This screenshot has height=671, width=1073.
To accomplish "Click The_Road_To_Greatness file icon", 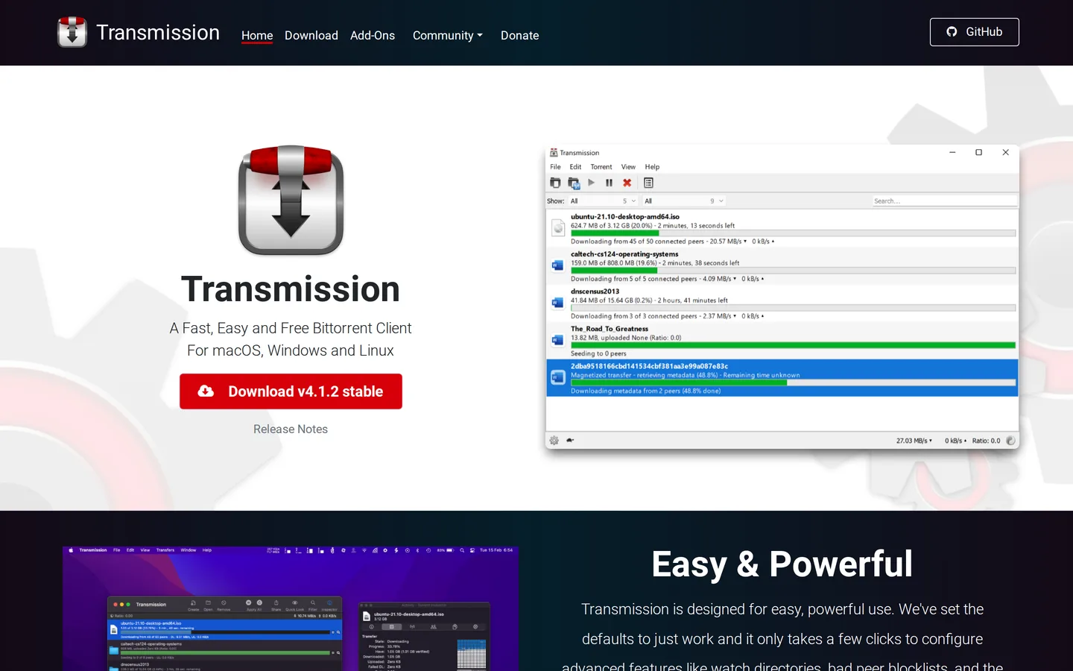I will point(557,340).
